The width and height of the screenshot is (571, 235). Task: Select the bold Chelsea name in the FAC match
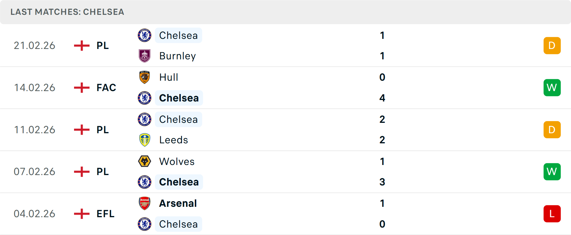click(179, 98)
